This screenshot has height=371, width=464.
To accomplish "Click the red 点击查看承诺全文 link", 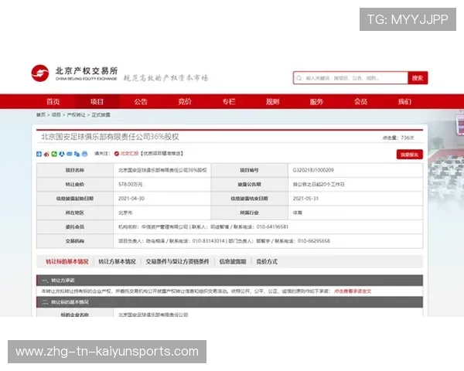I will [353, 291].
